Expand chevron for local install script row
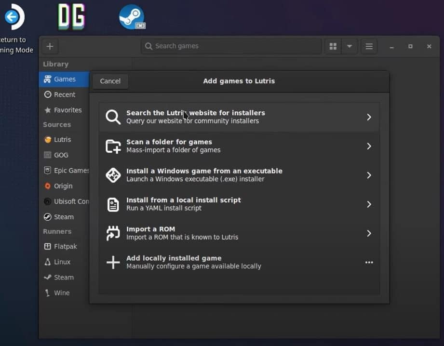The width and height of the screenshot is (444, 346). coord(369,204)
